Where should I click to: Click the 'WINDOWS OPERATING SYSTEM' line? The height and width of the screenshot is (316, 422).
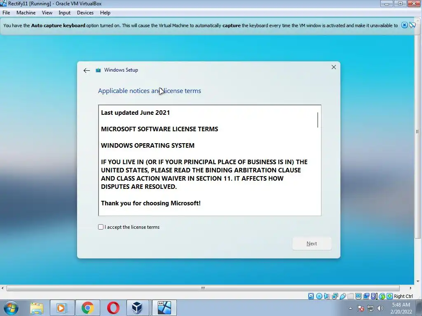(x=148, y=145)
